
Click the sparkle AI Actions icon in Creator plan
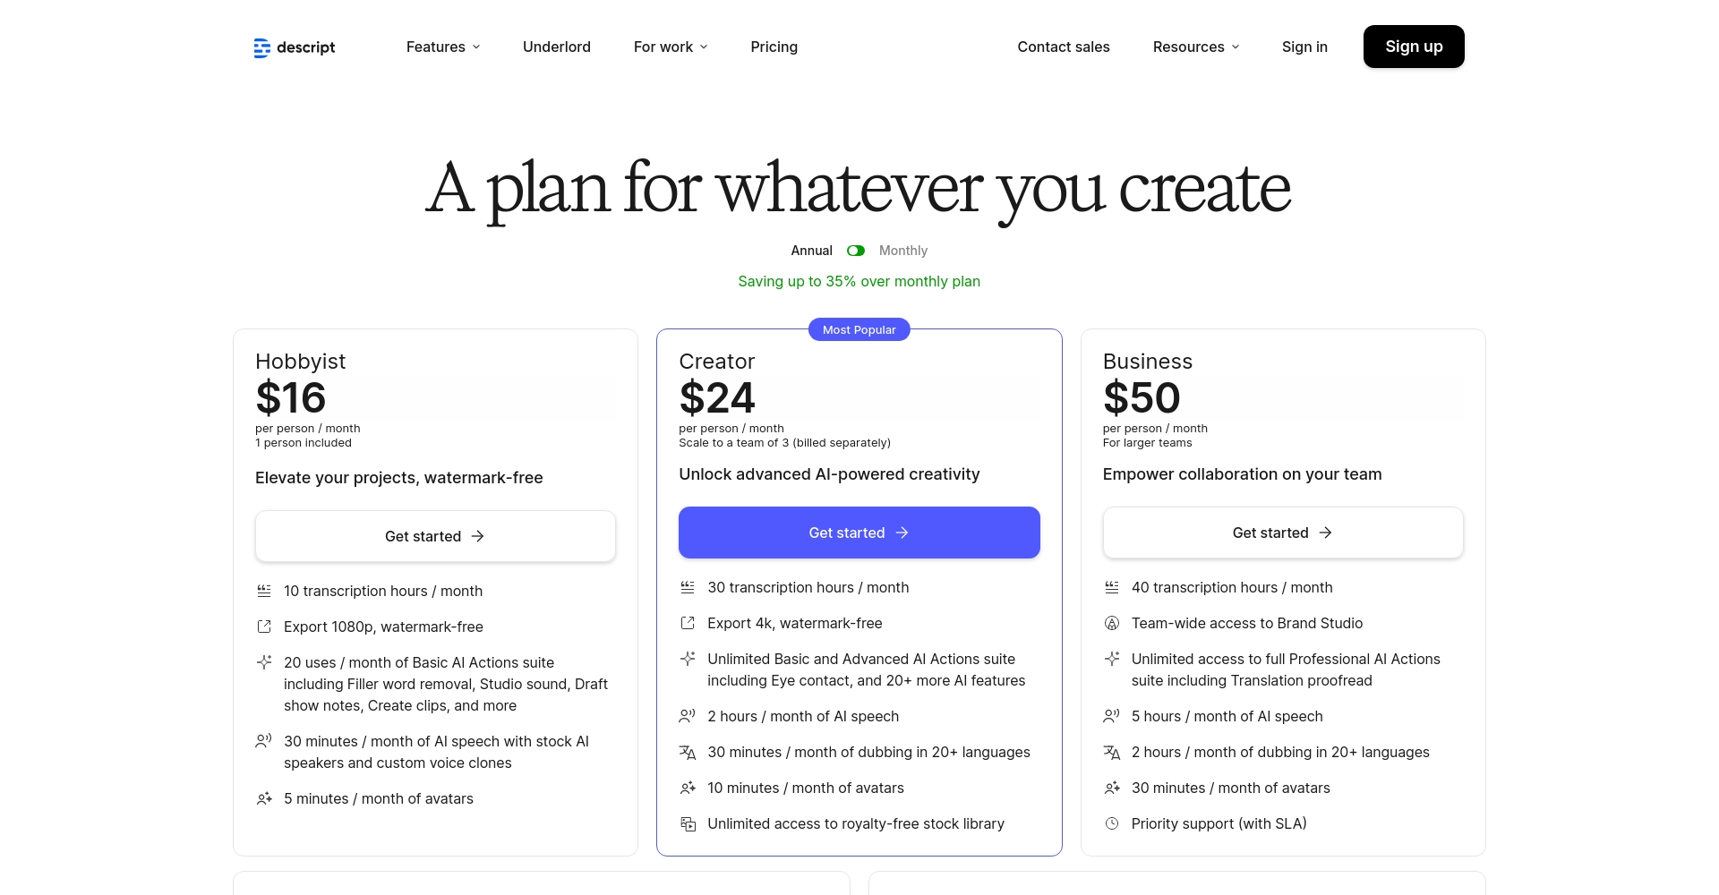(688, 659)
